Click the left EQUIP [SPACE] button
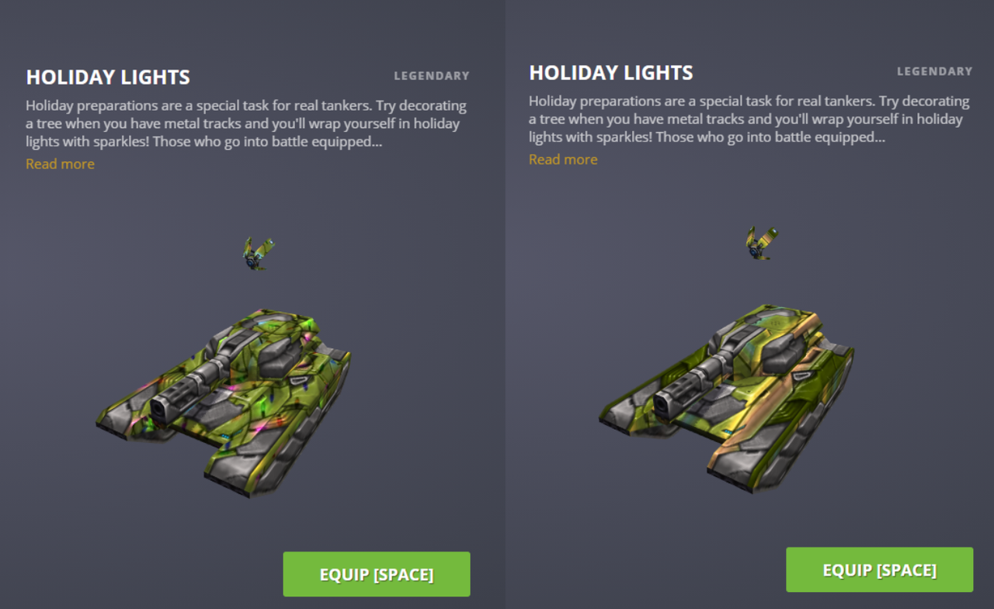The height and width of the screenshot is (609, 994). click(377, 574)
